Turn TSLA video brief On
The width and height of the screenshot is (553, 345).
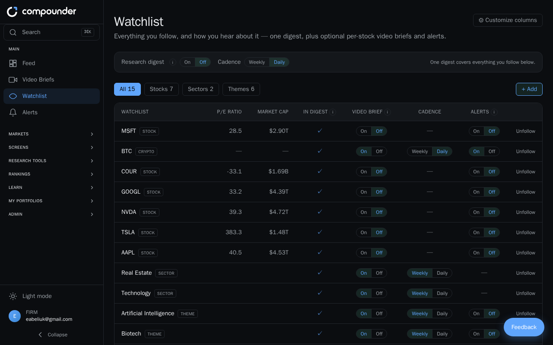(x=364, y=232)
